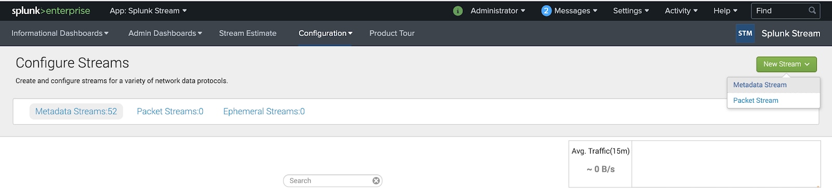
Task: Click the green info status icon
Action: (458, 11)
